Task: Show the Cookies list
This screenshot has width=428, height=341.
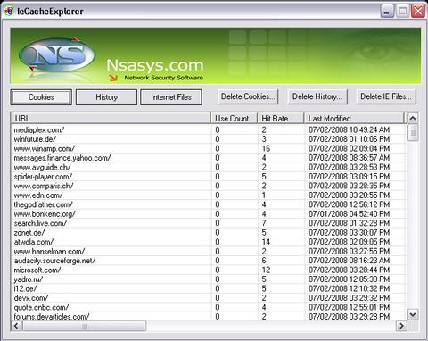Action: click(x=41, y=97)
